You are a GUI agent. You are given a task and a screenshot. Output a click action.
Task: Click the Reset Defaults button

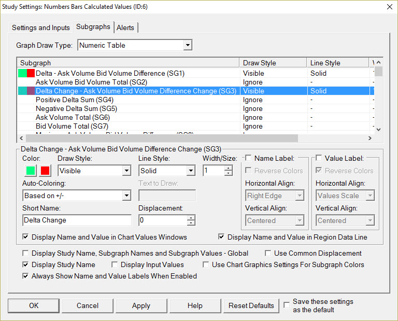tap(251, 305)
